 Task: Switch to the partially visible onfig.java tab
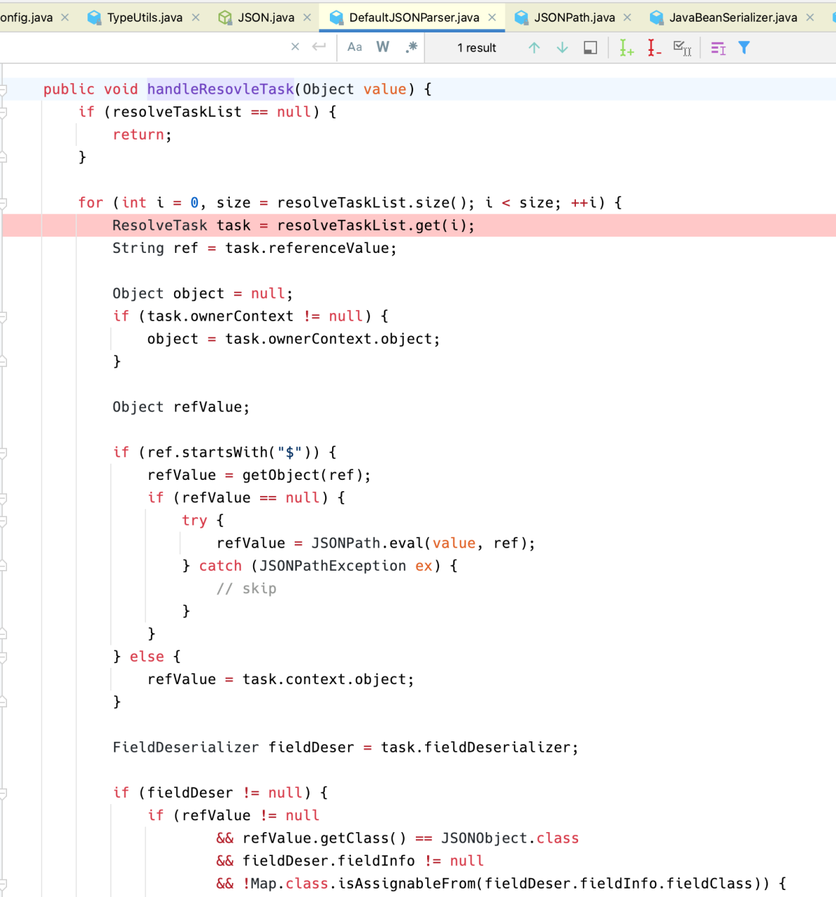26,17
